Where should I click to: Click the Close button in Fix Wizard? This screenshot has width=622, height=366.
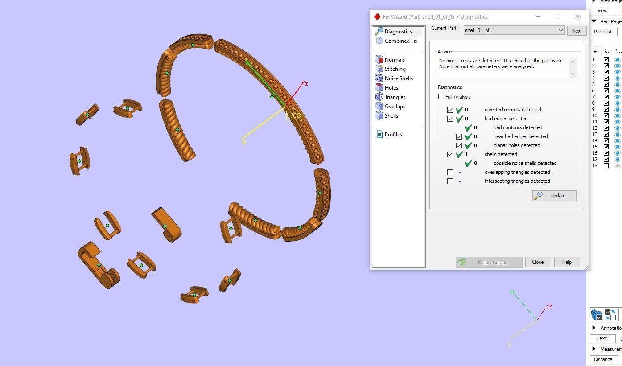coord(538,262)
